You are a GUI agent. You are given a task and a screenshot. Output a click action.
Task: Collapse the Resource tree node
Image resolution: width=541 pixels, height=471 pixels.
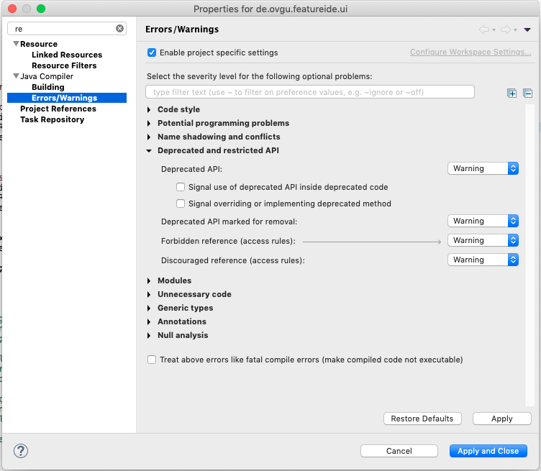coord(16,44)
